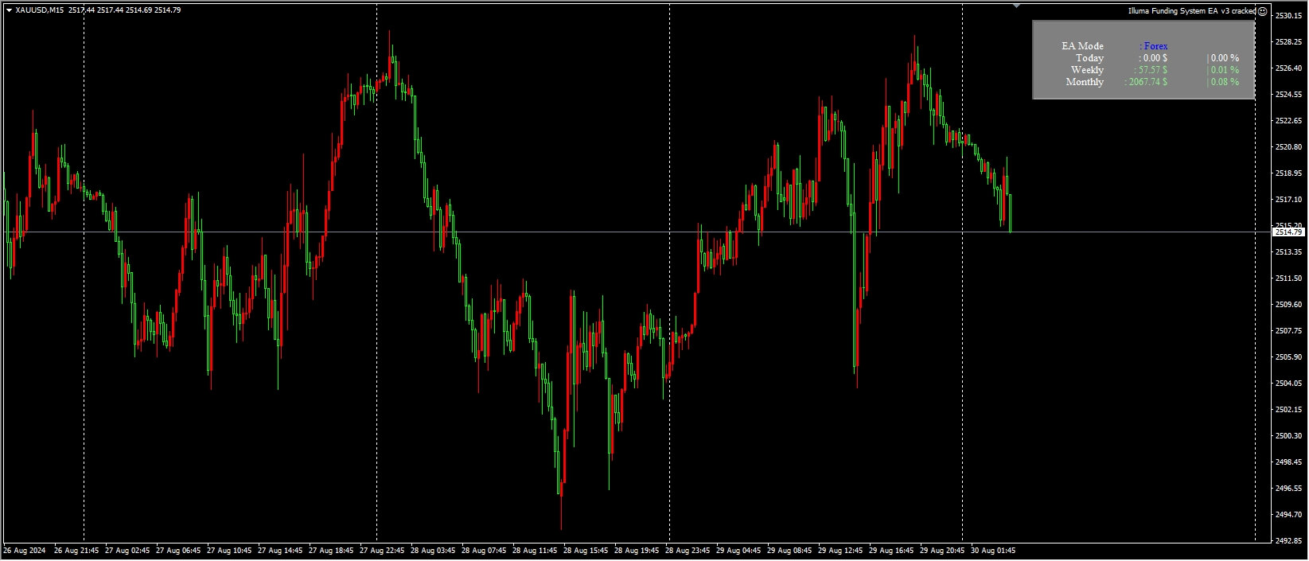Click the chart shift triangle marker at top

tap(1016, 6)
